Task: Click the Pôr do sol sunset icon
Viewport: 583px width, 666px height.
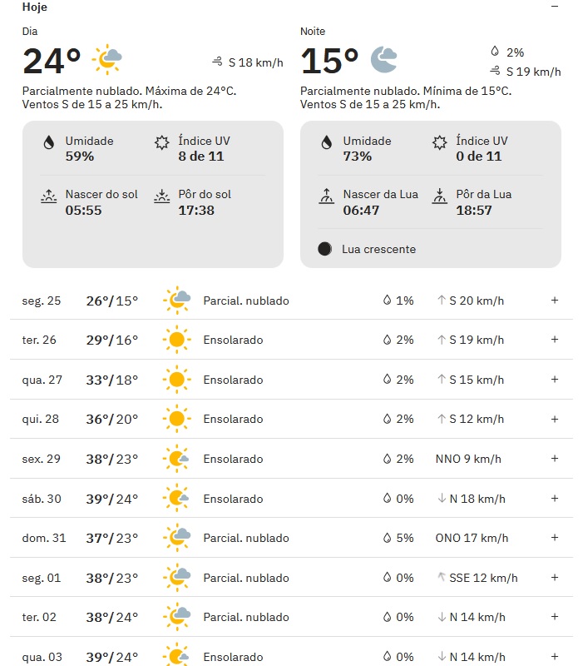Action: click(x=161, y=196)
